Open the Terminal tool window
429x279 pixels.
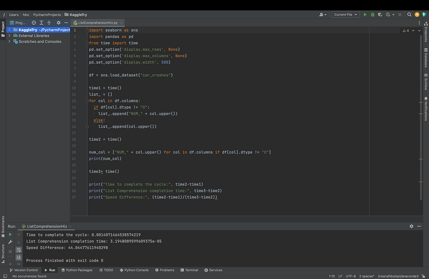click(x=189, y=270)
